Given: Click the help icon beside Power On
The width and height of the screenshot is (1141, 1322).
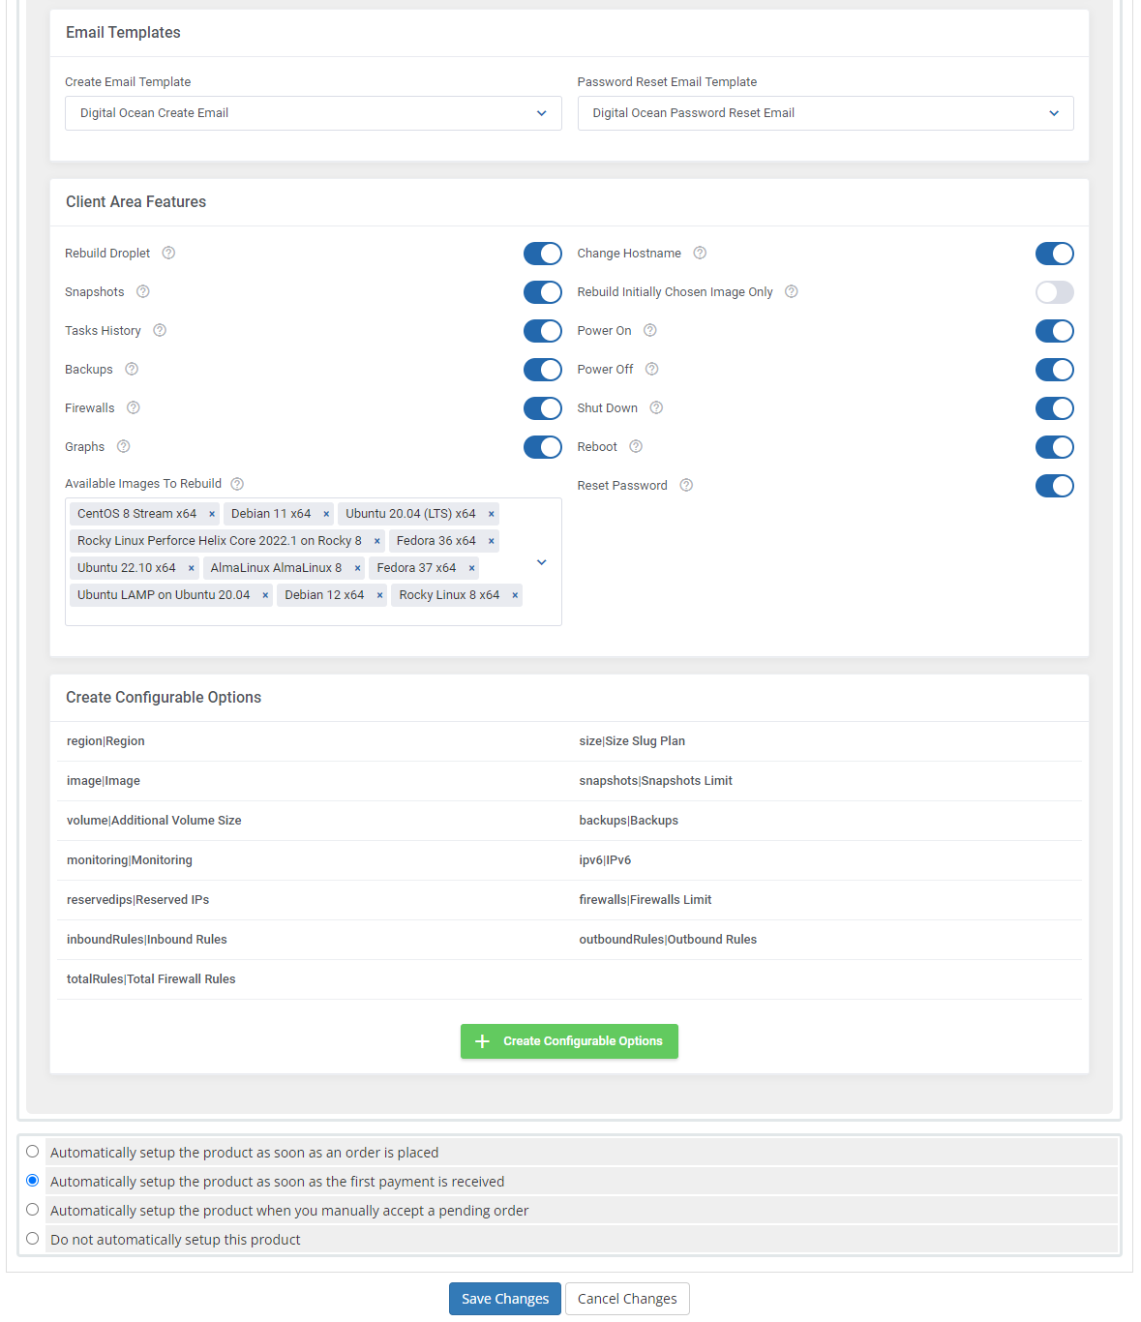Looking at the screenshot, I should click(649, 330).
